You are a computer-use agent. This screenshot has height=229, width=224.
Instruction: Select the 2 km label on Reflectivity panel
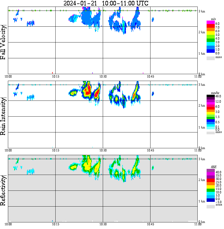coord(202,180)
